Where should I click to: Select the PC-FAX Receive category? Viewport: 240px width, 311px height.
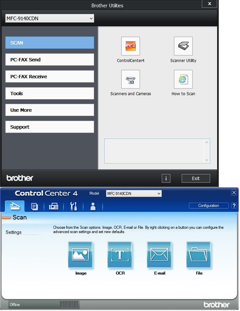tap(50, 76)
